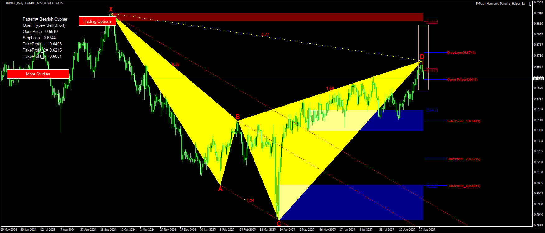The width and height of the screenshot is (545, 233).
Task: Click the 1.54 ratio label near AC line
Action: tap(250, 200)
